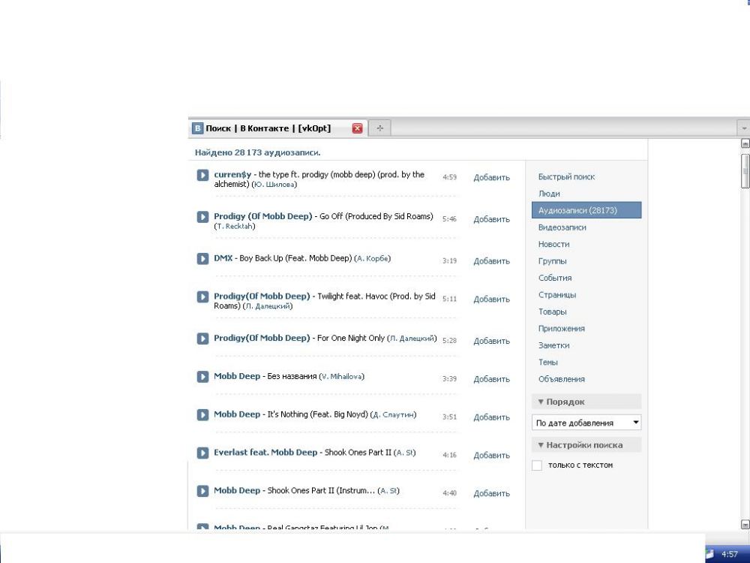Open uploader link T. Recktah

[x=235, y=226]
